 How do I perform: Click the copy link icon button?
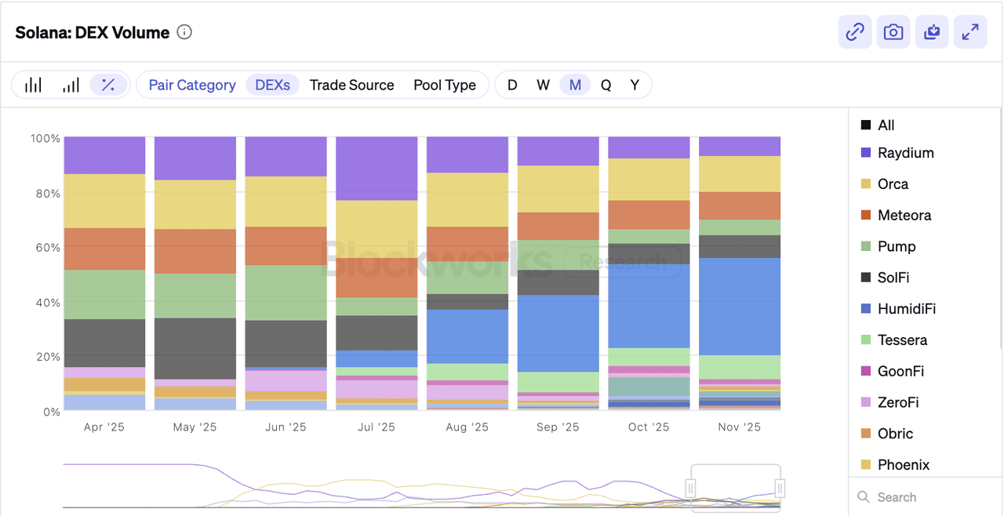pyautogui.click(x=855, y=32)
